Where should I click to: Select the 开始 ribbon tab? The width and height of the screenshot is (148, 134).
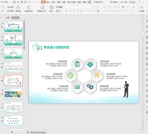(43, 2)
